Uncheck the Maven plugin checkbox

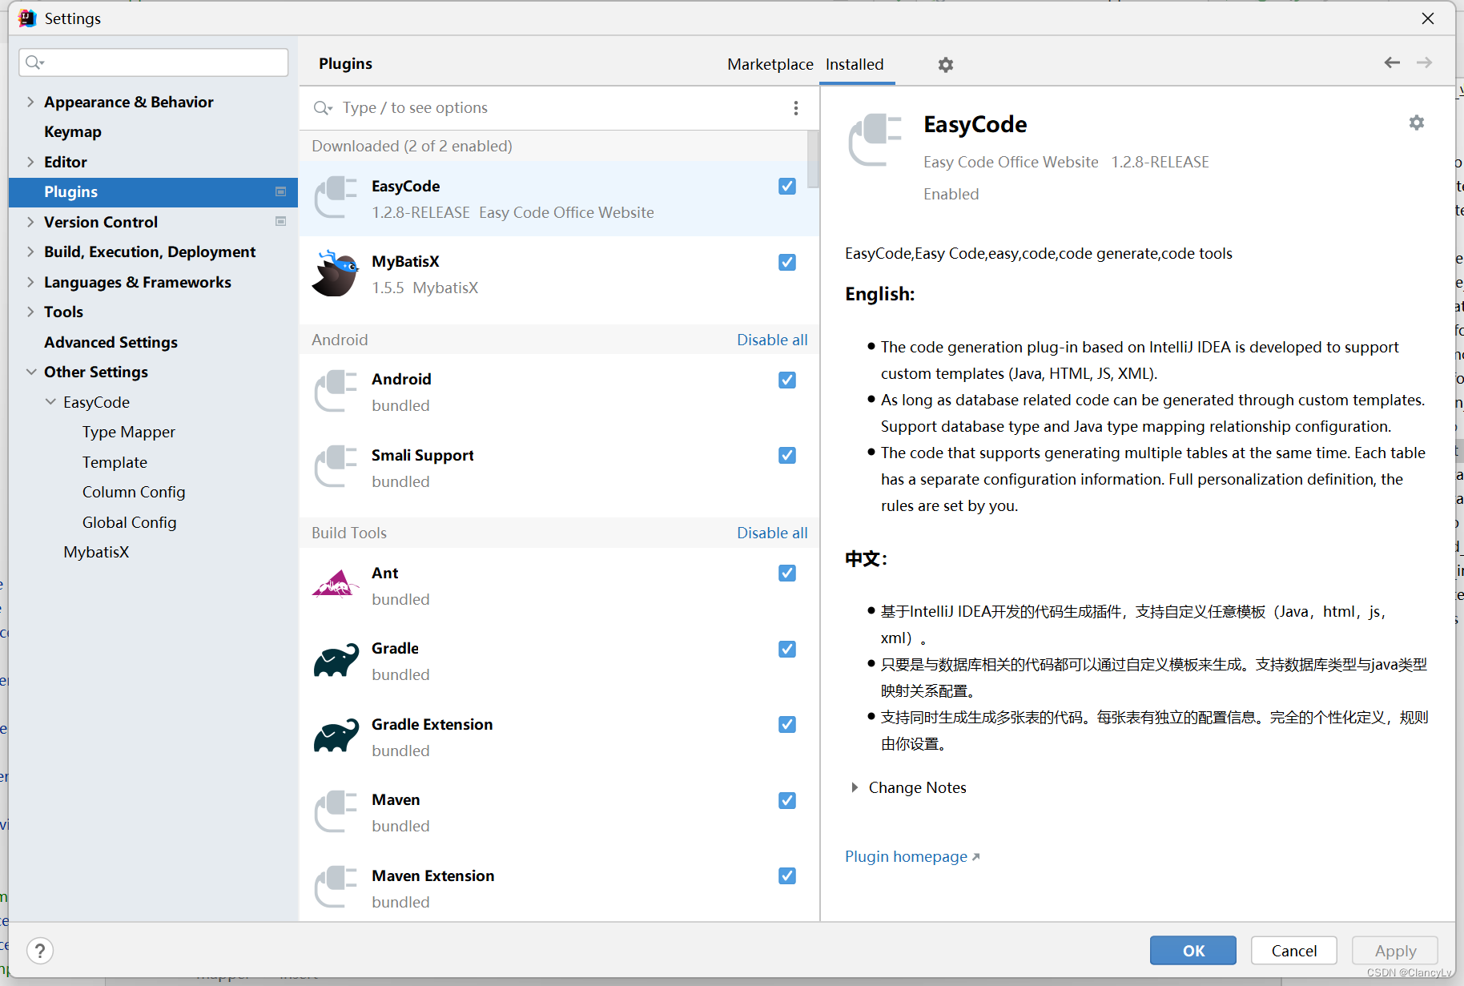787,800
